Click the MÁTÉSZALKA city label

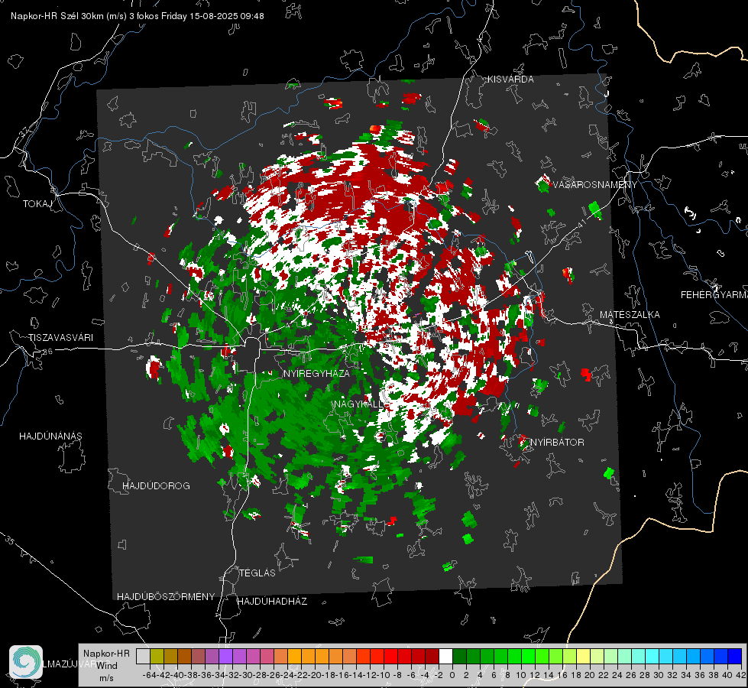pyautogui.click(x=630, y=315)
